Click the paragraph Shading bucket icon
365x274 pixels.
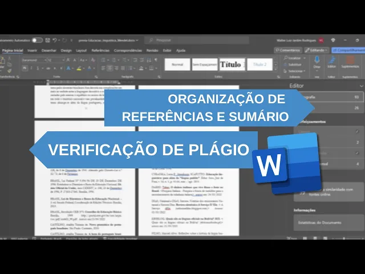[x=141, y=68]
